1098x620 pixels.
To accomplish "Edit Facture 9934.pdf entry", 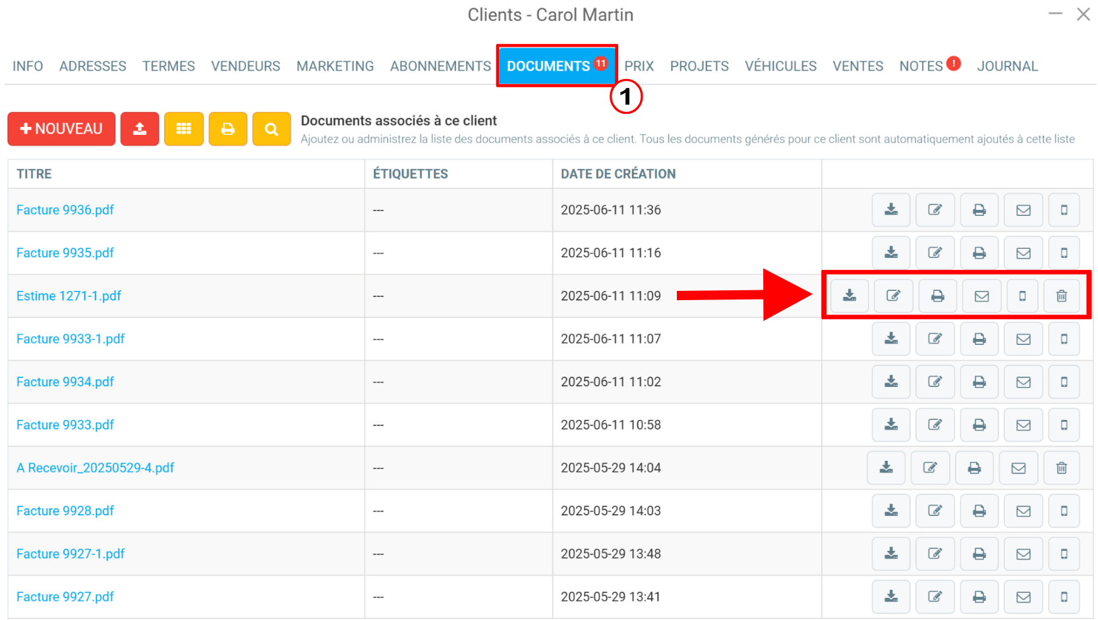I will (x=935, y=382).
